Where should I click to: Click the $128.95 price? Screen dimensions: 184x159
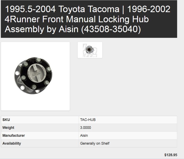(171, 155)
